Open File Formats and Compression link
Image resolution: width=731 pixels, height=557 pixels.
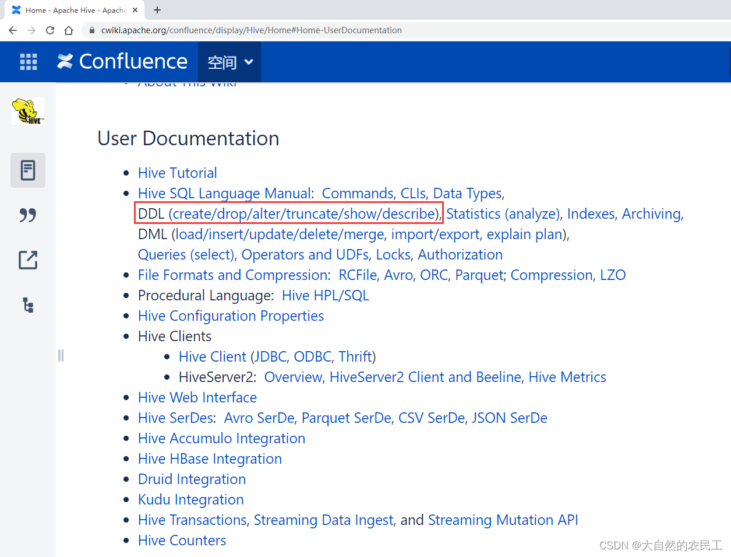234,275
